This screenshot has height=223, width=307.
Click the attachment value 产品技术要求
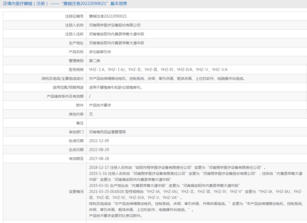coord(100,105)
